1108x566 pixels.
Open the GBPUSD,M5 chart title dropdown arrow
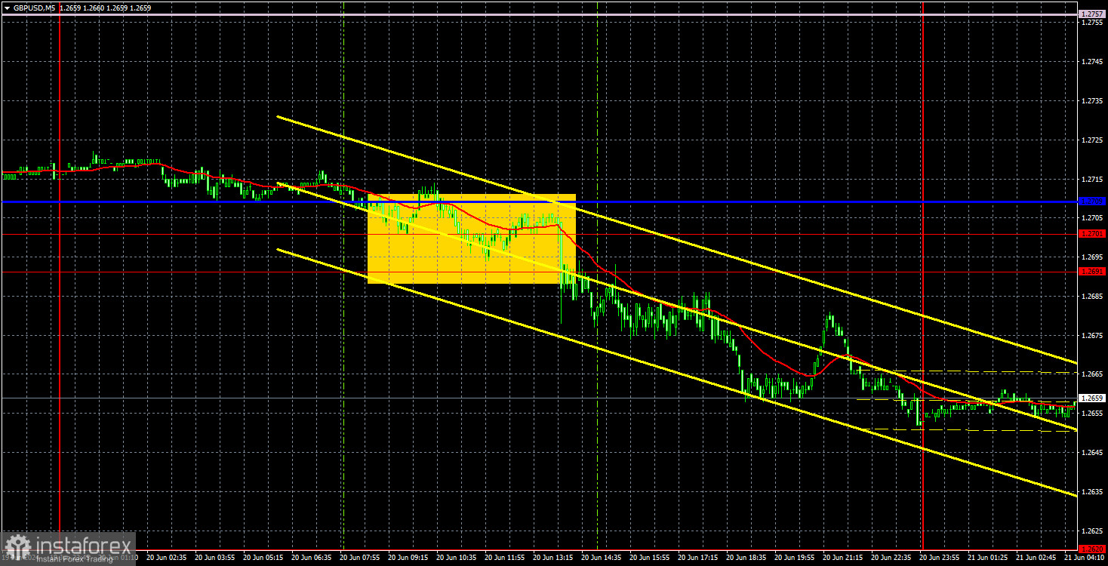click(x=6, y=8)
